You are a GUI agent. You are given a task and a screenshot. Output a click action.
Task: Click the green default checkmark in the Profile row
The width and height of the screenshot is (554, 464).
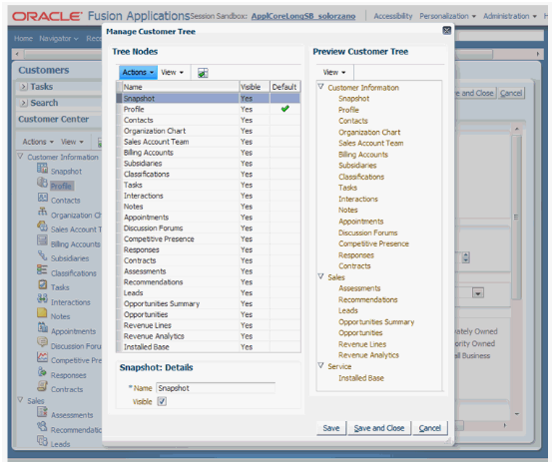click(285, 109)
